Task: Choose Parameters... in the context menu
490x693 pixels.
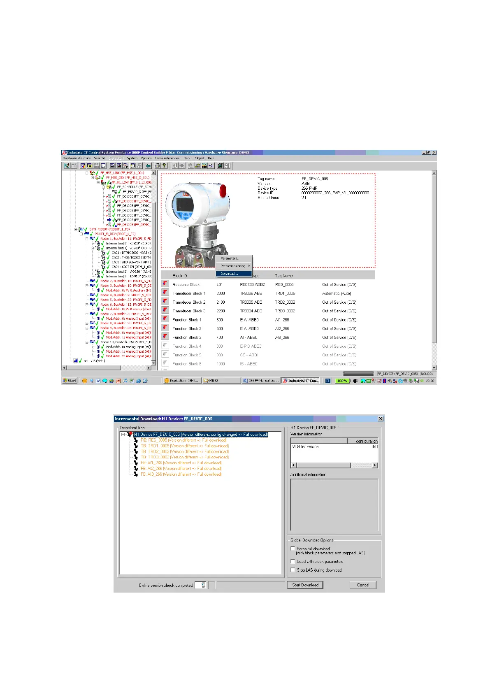Action: pos(234,258)
